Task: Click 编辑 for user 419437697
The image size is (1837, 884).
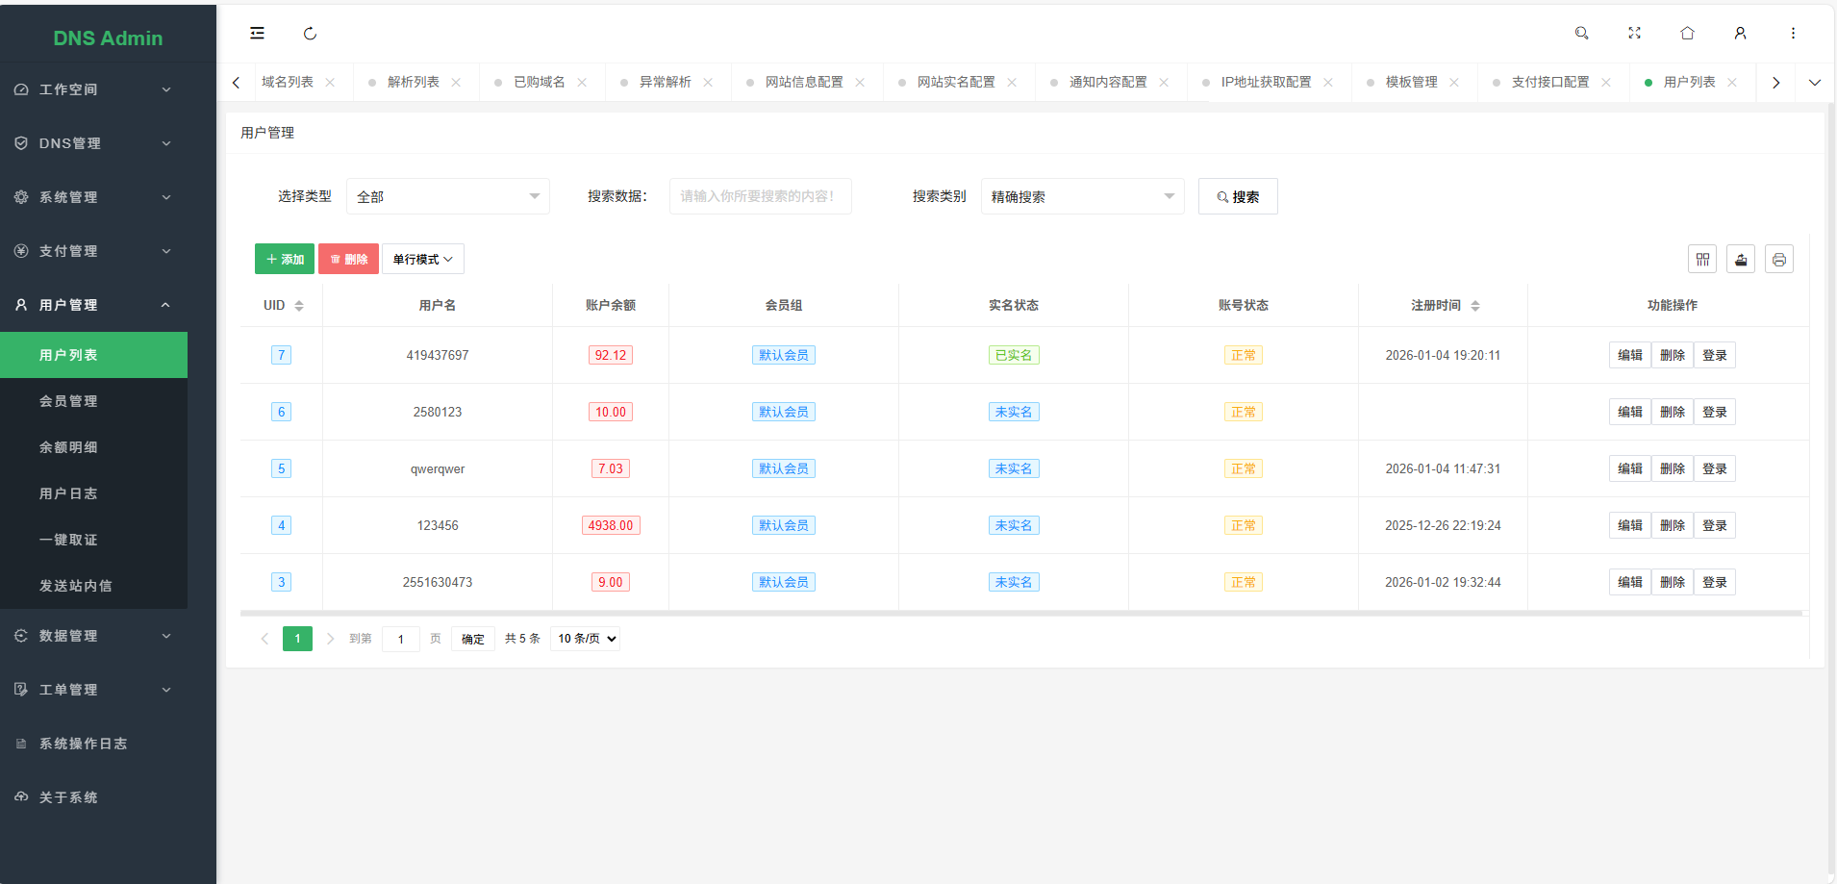Action: point(1630,354)
